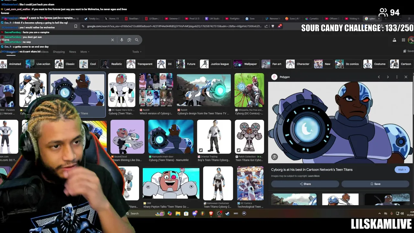The width and height of the screenshot is (414, 233).
Task: Open volume control in system tray
Action: [x=402, y=213]
